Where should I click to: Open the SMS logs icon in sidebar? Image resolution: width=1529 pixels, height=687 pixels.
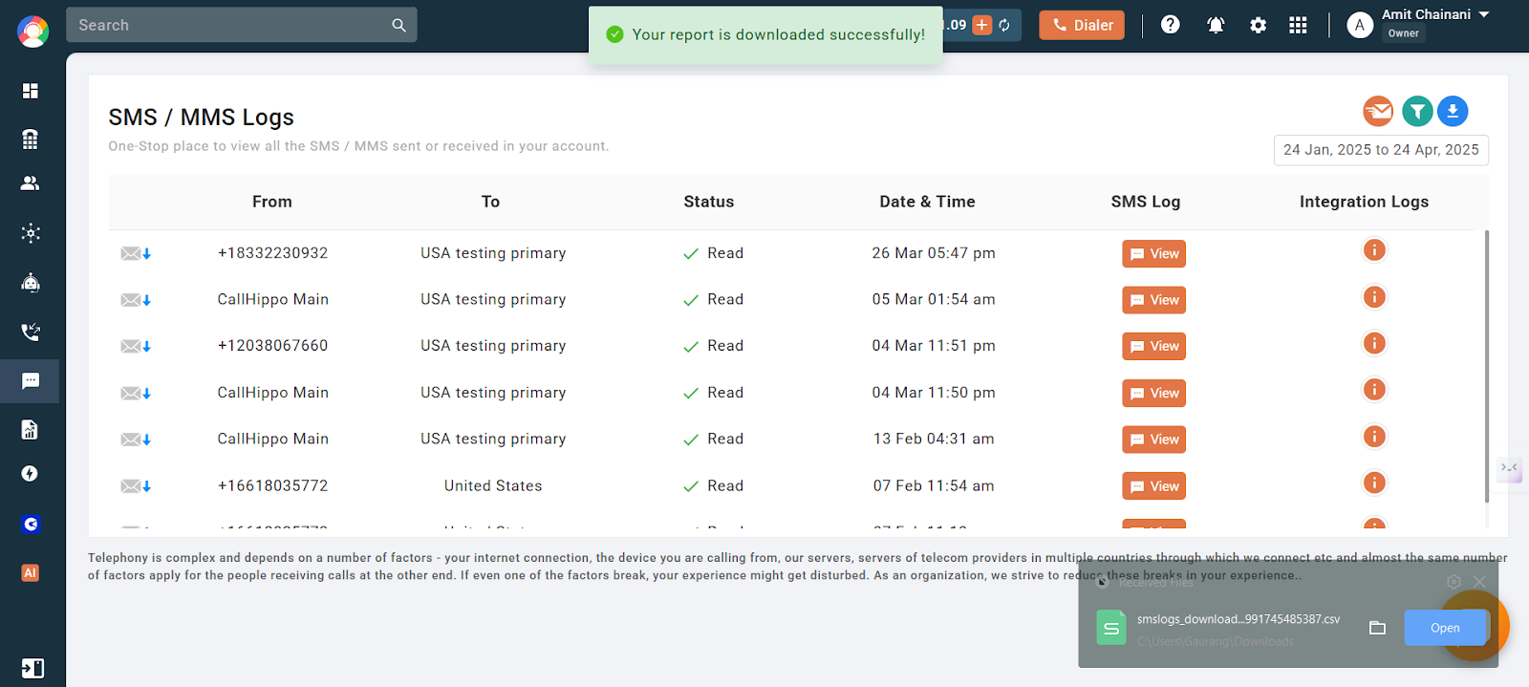pos(31,381)
